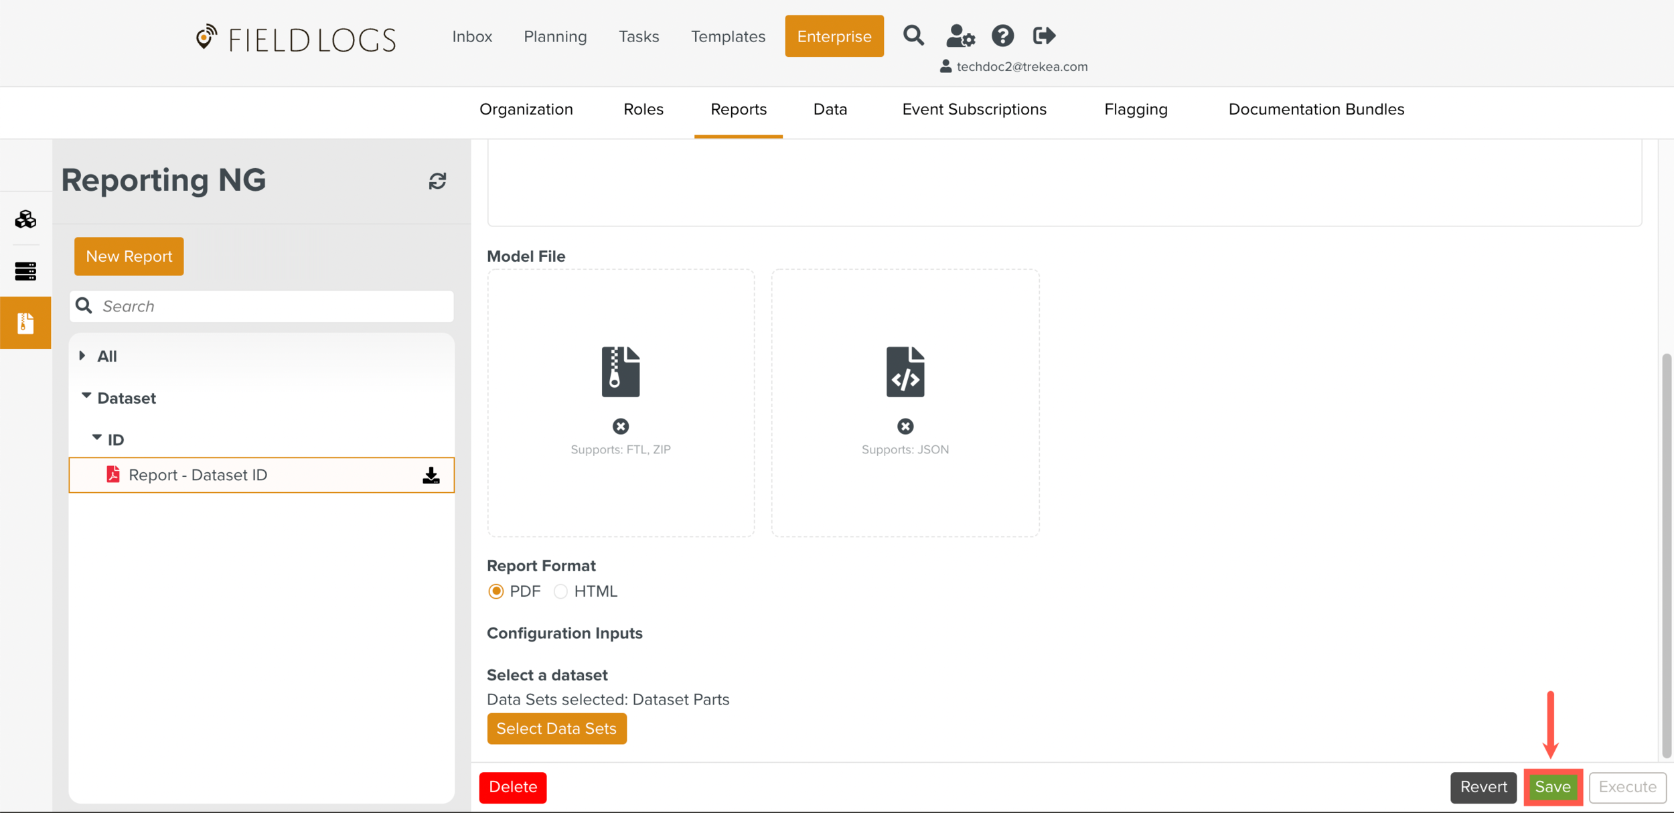This screenshot has height=813, width=1674.
Task: Collapse the ID tree node
Action: click(x=97, y=438)
